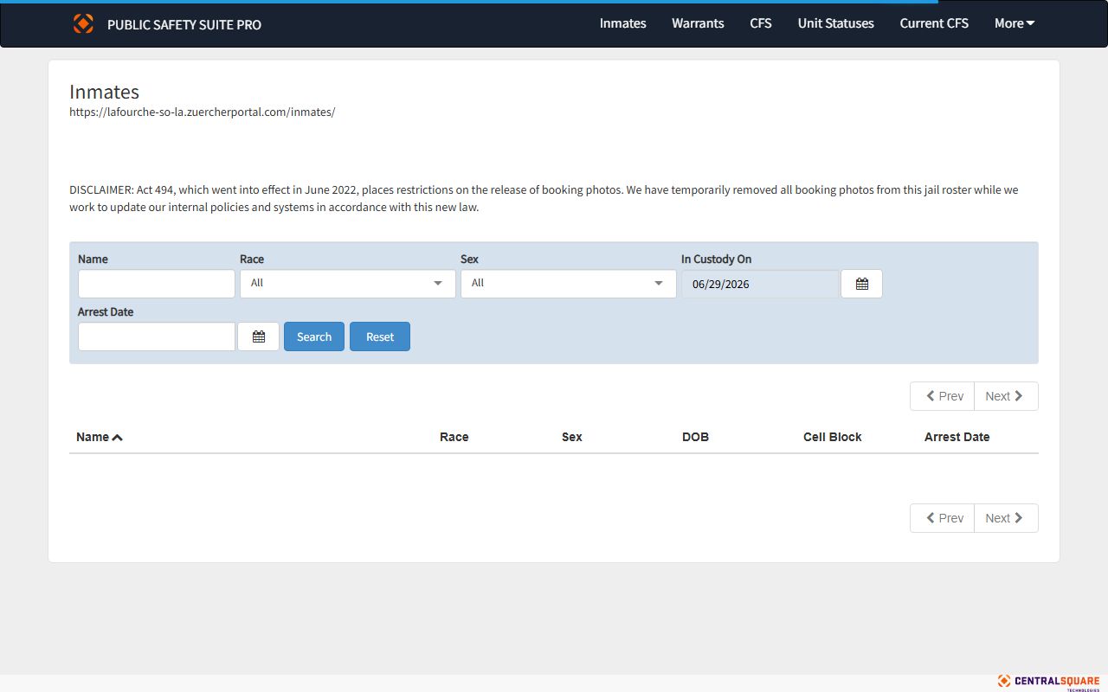Click the bottom Next pagination button
1108x692 pixels.
point(1006,518)
